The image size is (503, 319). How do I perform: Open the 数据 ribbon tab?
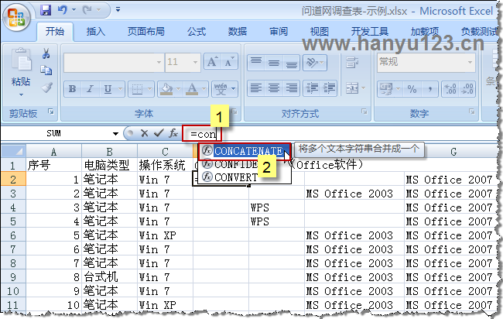[238, 32]
